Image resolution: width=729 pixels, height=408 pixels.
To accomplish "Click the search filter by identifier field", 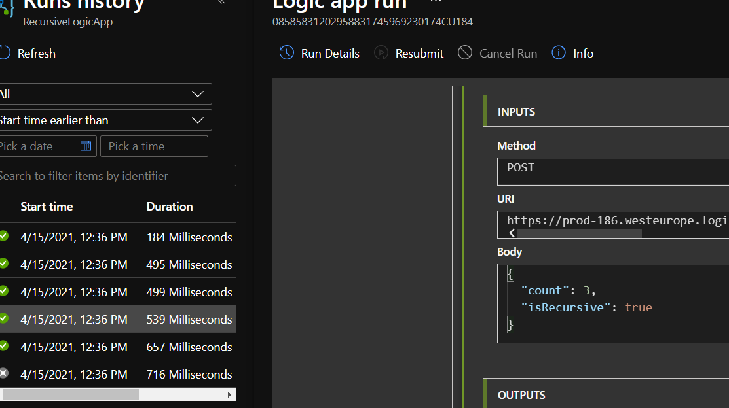I will pos(117,176).
